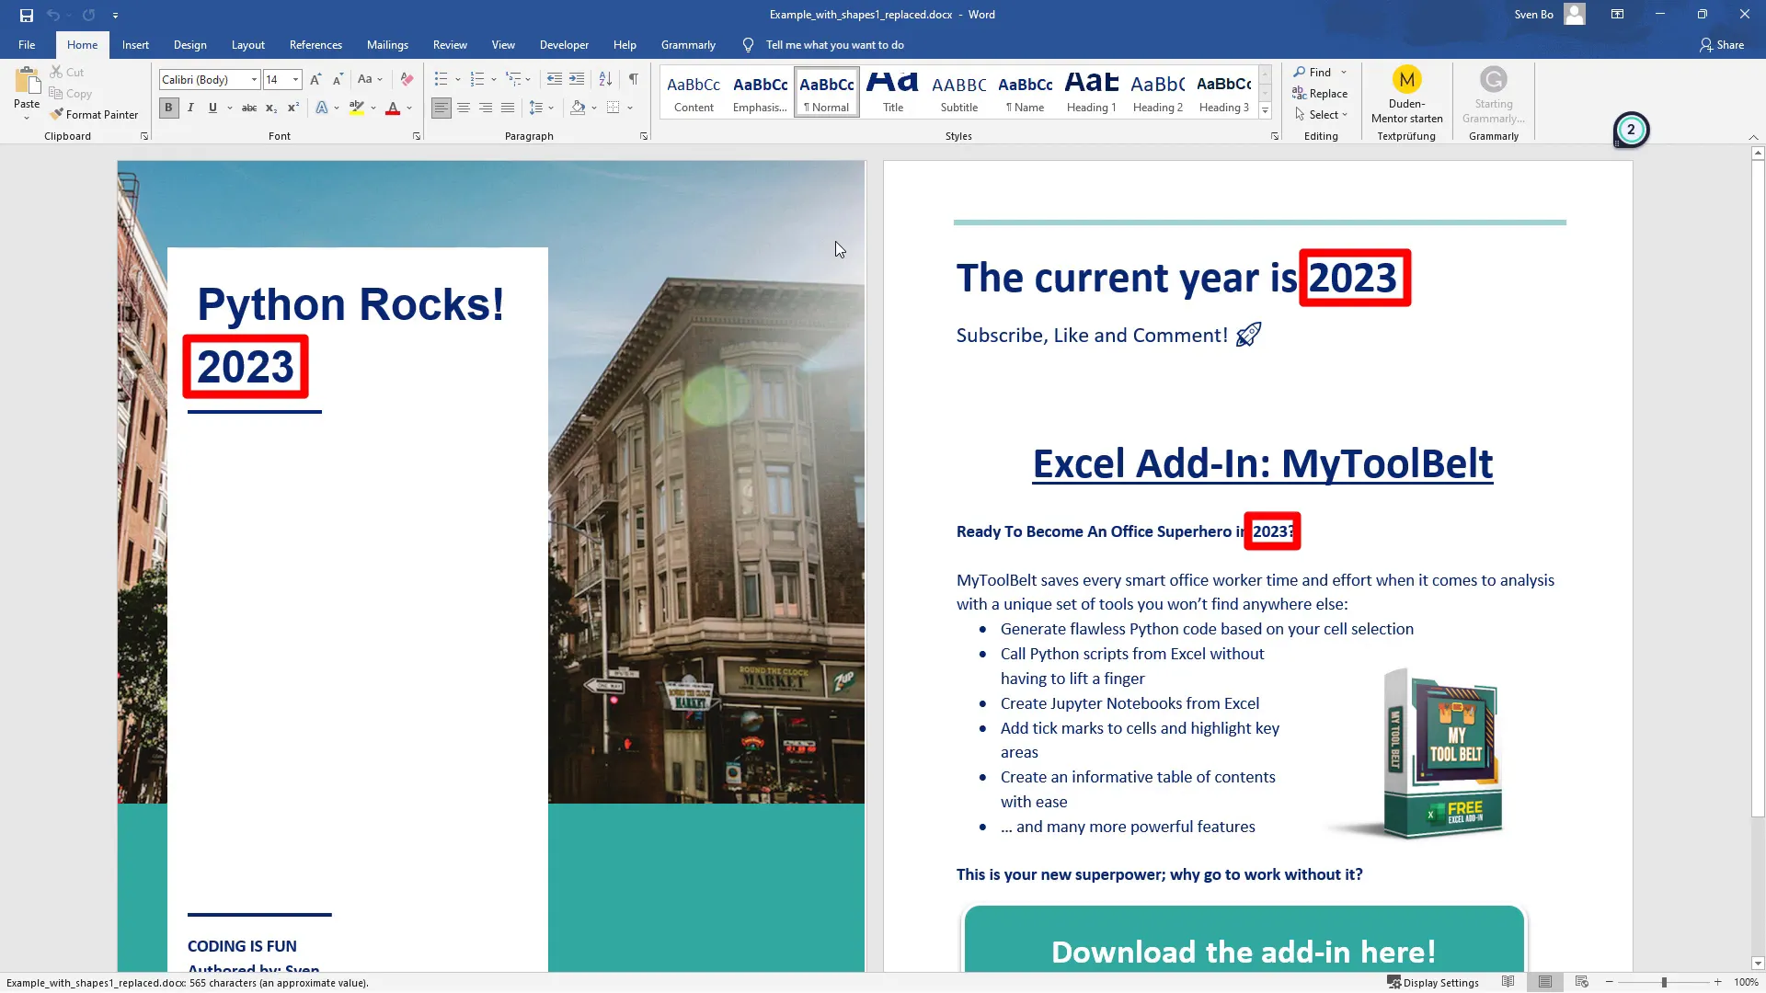The width and height of the screenshot is (1766, 993).
Task: Click the Format Painter brush icon
Action: 57,115
